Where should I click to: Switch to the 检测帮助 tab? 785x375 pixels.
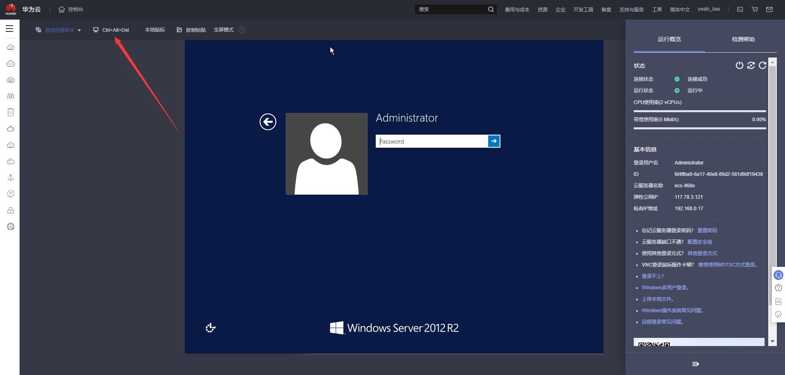click(743, 39)
